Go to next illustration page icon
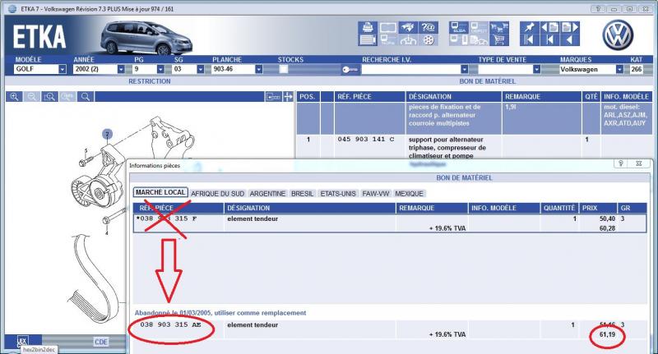The width and height of the screenshot is (658, 354). [x=570, y=28]
